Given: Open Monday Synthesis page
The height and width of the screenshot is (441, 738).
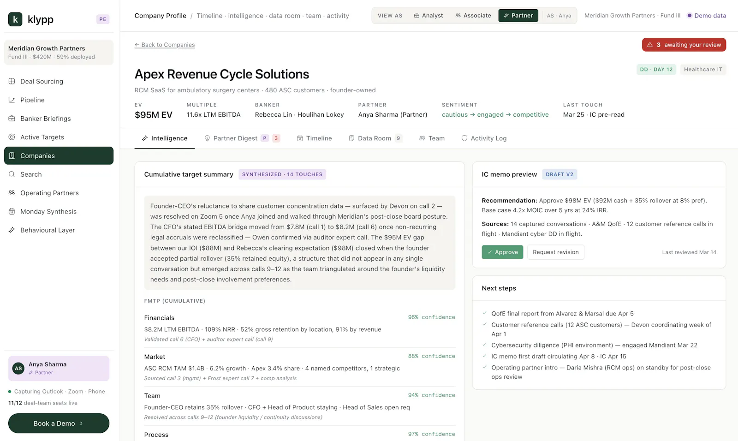Looking at the screenshot, I should coord(59,211).
